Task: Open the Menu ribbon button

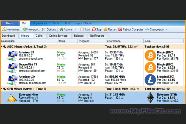Action: coord(10,23)
